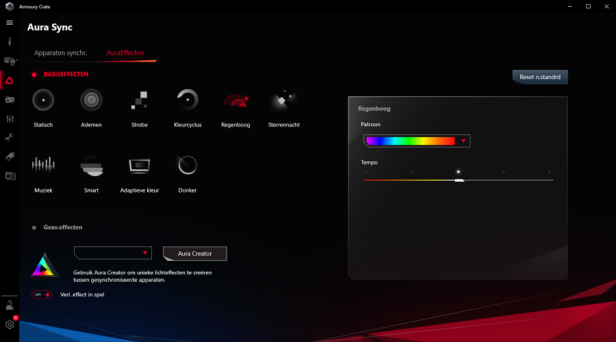Toggle Verl. effect in spel switch

(x=42, y=295)
